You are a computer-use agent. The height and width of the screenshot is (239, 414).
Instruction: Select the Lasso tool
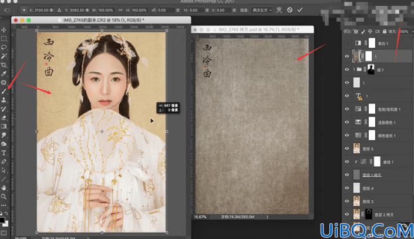[4, 48]
